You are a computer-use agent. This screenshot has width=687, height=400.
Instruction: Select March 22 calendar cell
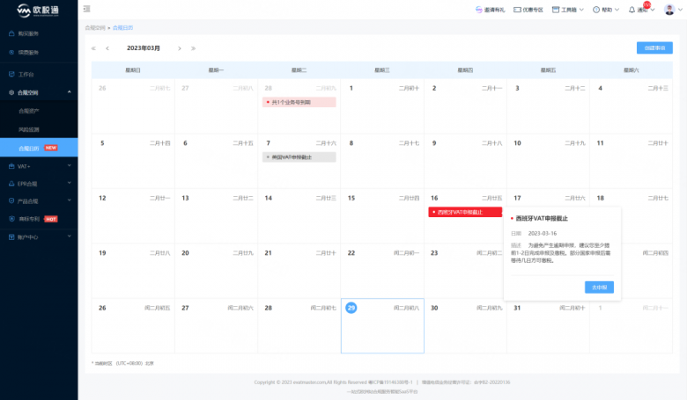pyautogui.click(x=382, y=271)
